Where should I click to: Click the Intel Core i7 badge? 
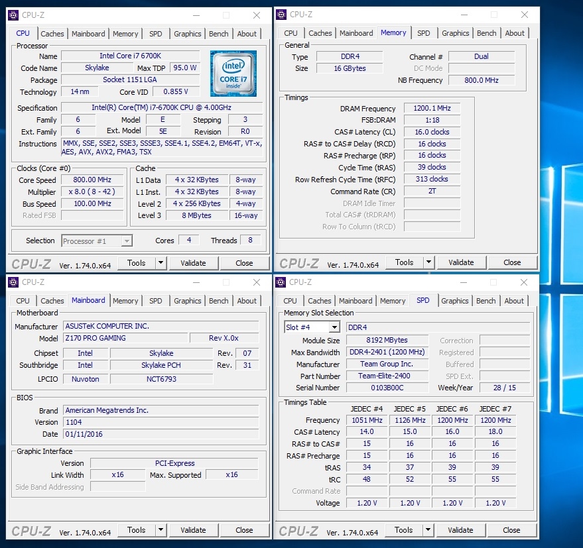click(233, 74)
